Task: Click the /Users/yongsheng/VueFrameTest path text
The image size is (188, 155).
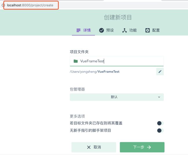Action: tap(95, 72)
